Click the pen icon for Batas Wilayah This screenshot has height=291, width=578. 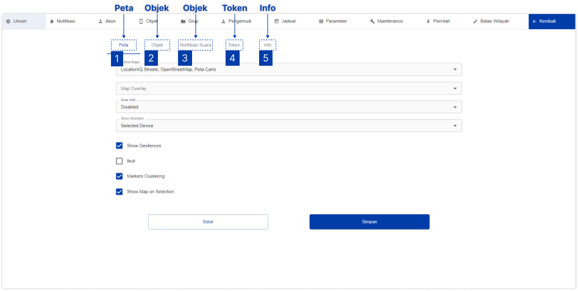476,21
